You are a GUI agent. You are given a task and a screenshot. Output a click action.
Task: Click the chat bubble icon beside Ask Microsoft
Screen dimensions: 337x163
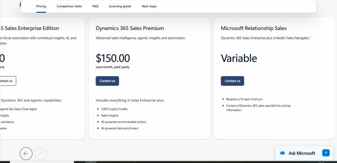(x=283, y=153)
